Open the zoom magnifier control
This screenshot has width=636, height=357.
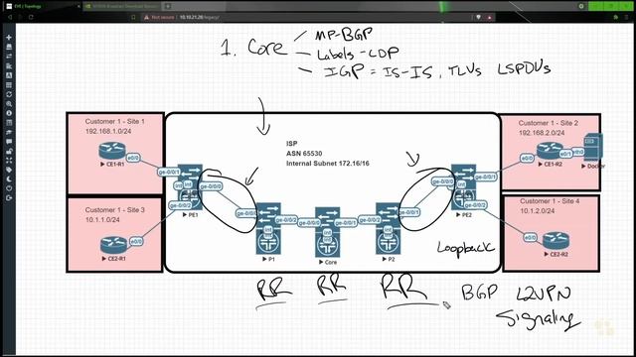point(9,103)
